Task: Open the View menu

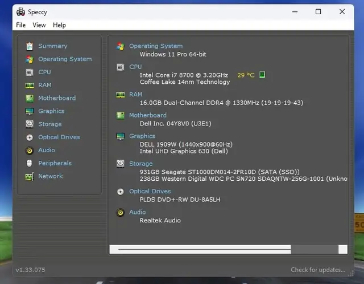Action: (39, 25)
